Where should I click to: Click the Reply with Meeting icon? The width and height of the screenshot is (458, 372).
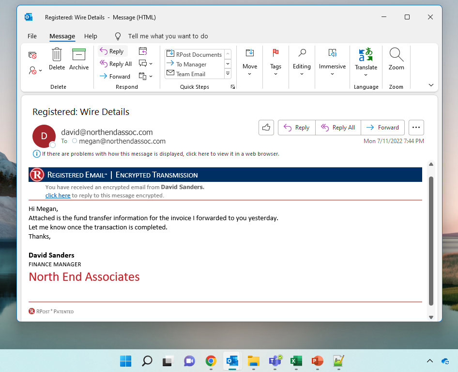pos(143,51)
